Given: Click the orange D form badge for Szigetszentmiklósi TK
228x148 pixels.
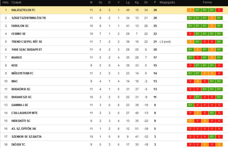Looking at the screenshot, I should [x=212, y=18].
